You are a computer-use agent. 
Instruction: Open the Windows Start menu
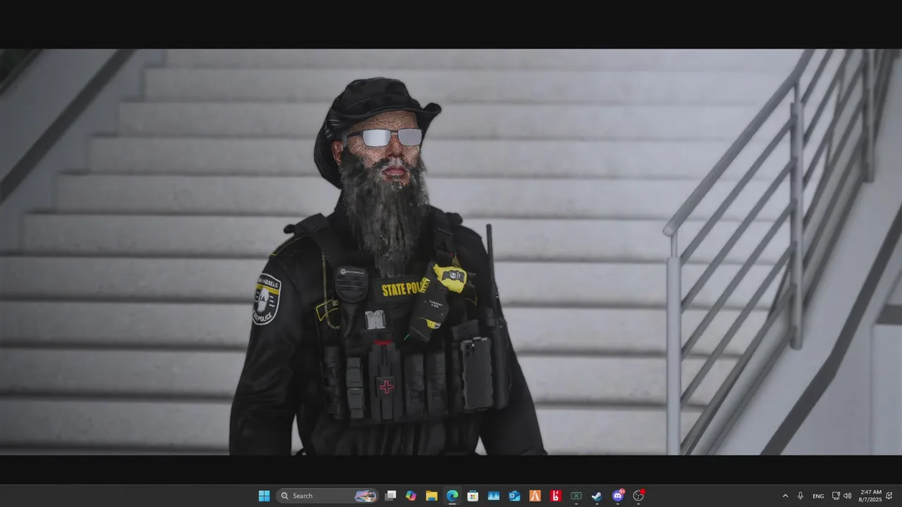tap(264, 496)
